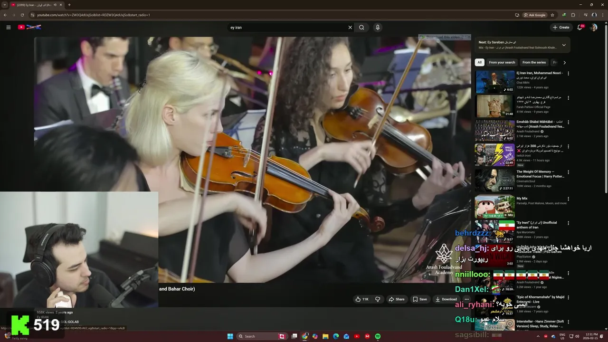Start voice search with the microphone
Image resolution: width=608 pixels, height=342 pixels.
(378, 28)
